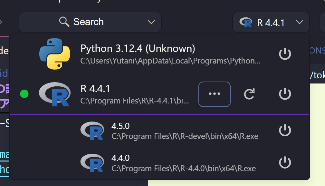
Task: Click the green status dot beside R 4.4.1
Action: coord(24,94)
